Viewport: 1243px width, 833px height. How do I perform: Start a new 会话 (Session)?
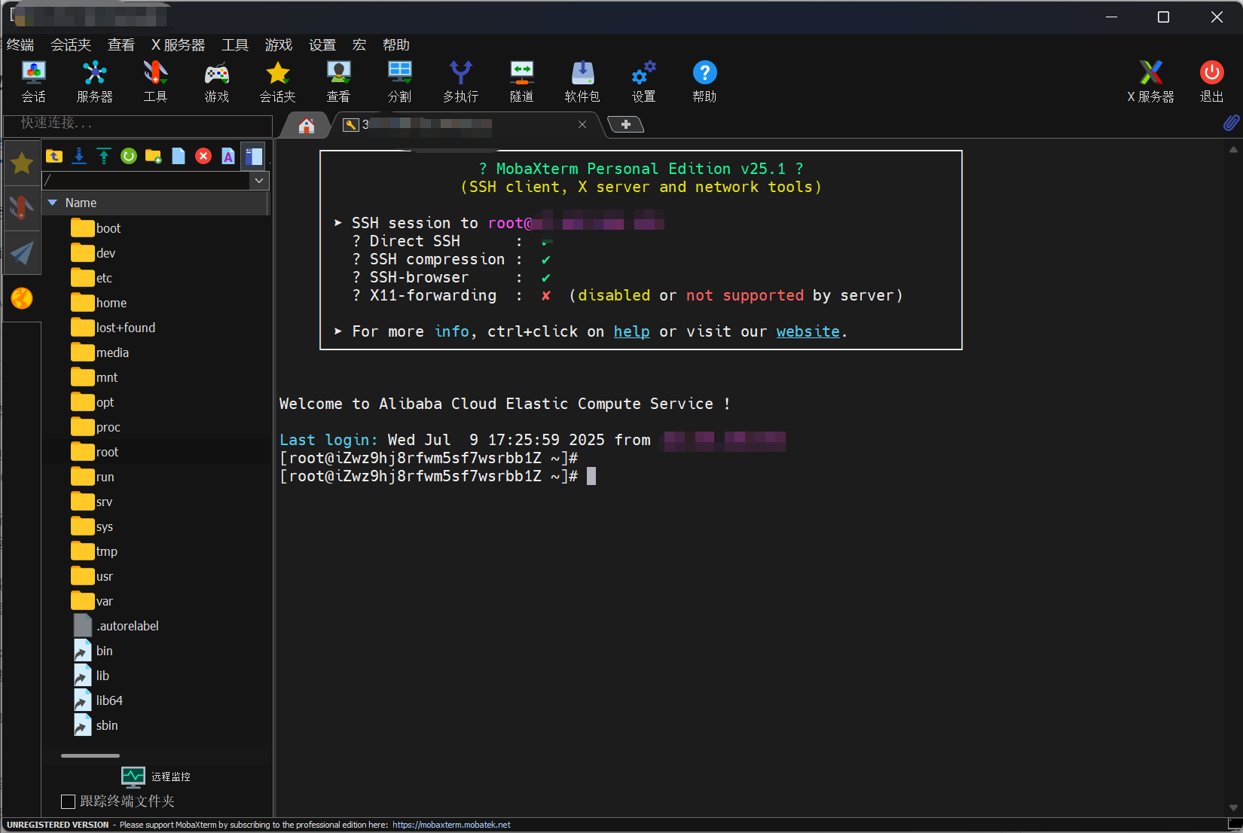[x=34, y=81]
